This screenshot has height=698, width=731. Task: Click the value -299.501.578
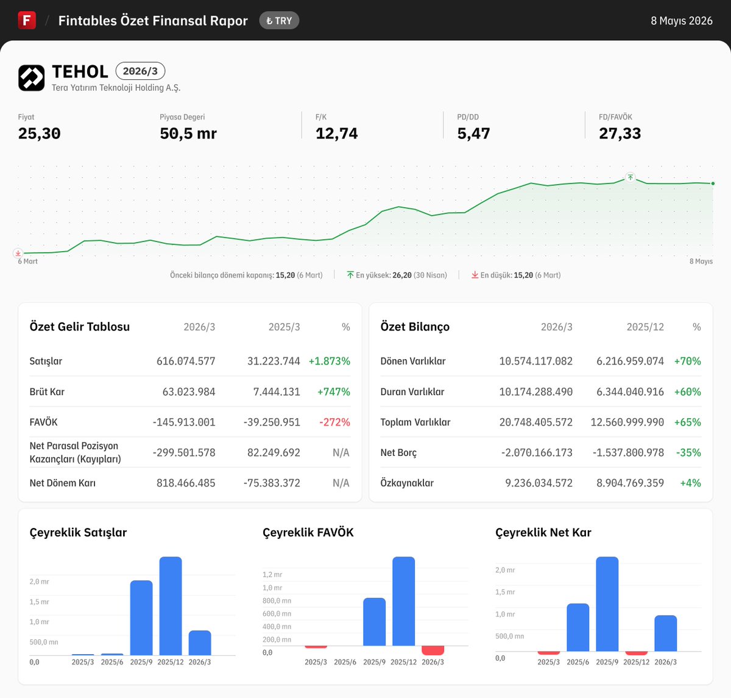click(184, 452)
